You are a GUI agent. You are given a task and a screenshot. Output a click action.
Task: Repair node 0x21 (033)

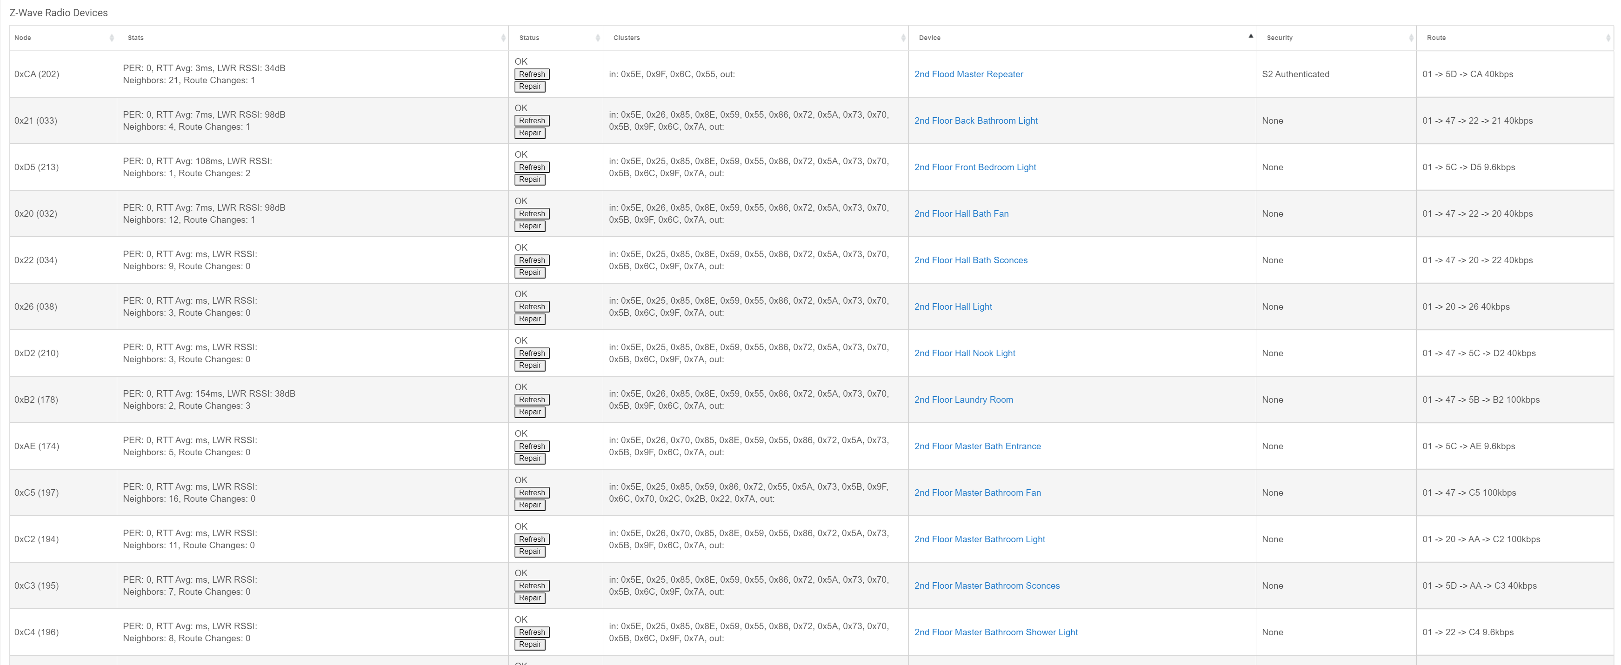tap(530, 133)
